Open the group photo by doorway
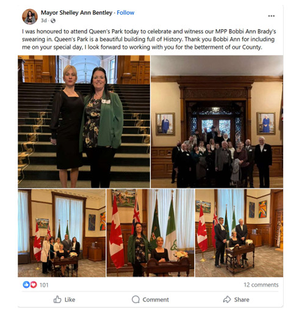Viewport: 296px width, 316px height. click(x=217, y=122)
